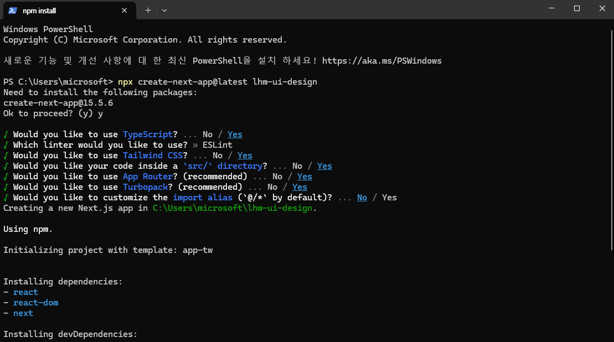This screenshot has height=342, width=614.
Task: Open the aka.ms/PSWindows link
Action: 381,61
